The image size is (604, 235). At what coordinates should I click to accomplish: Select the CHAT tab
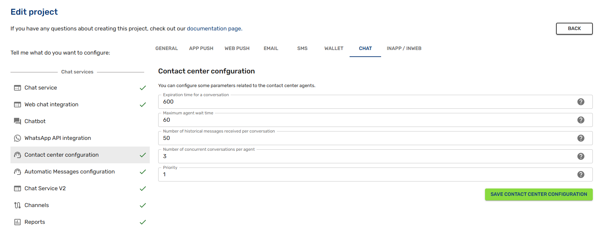coord(365,49)
